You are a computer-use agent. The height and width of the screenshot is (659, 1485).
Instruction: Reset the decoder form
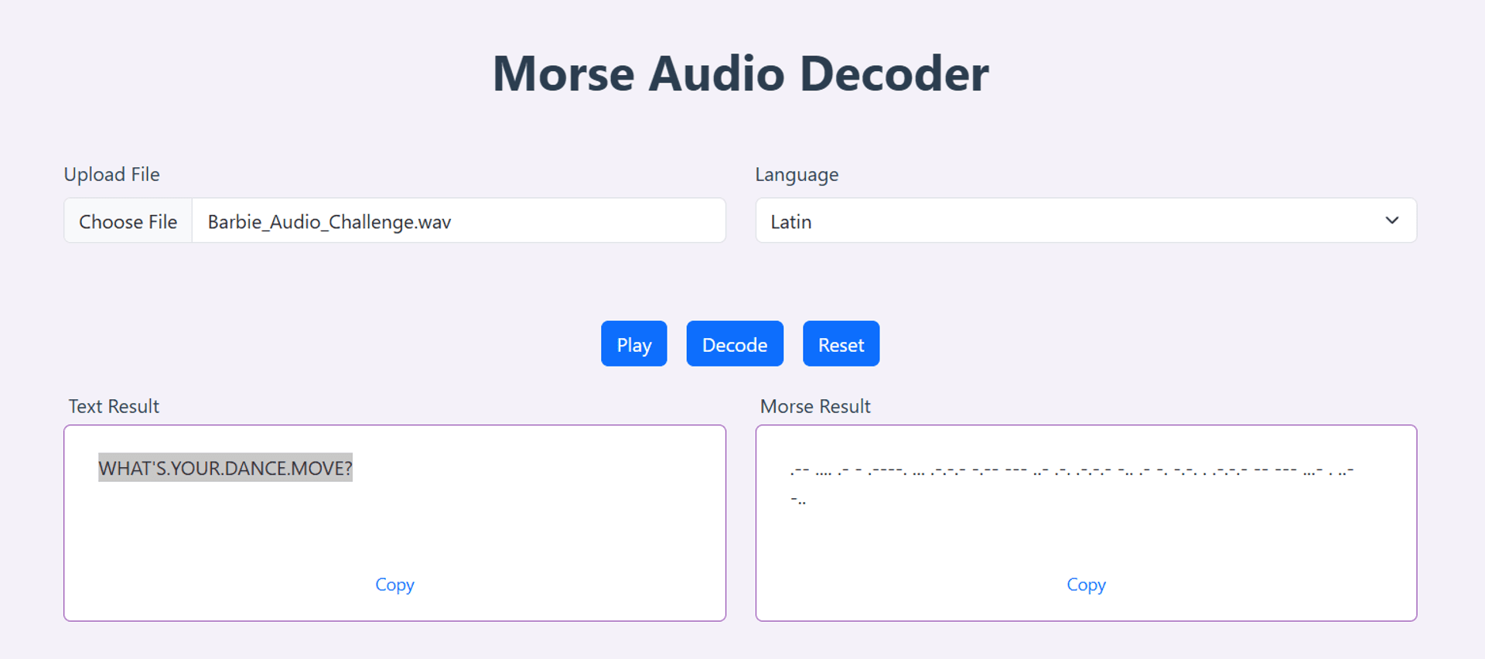841,344
